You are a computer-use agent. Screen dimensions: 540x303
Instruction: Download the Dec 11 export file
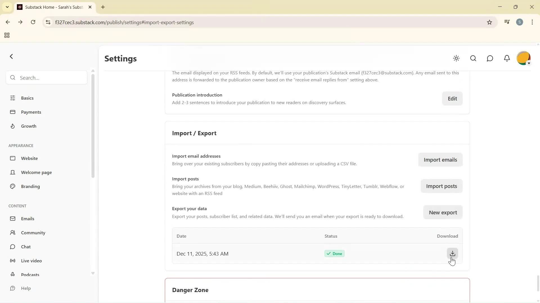[452, 253]
